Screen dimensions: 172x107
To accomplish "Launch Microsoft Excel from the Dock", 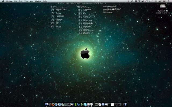I will (x=82, y=104).
